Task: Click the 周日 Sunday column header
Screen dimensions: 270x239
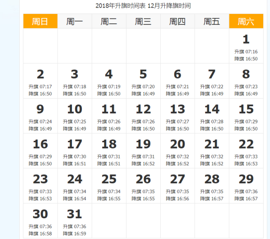Action: [40, 21]
